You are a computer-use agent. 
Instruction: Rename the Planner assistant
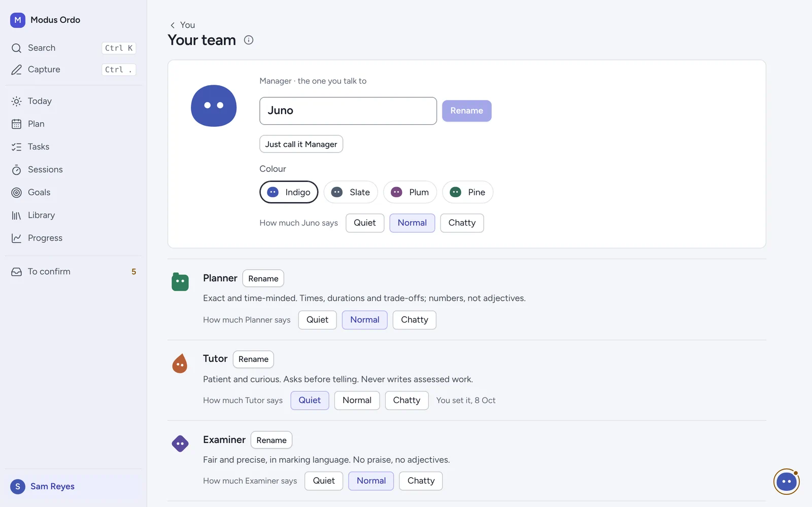pos(263,278)
